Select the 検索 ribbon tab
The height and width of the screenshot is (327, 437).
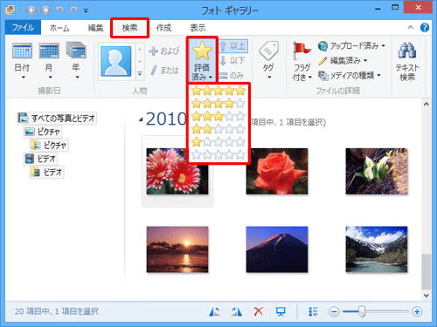click(129, 28)
